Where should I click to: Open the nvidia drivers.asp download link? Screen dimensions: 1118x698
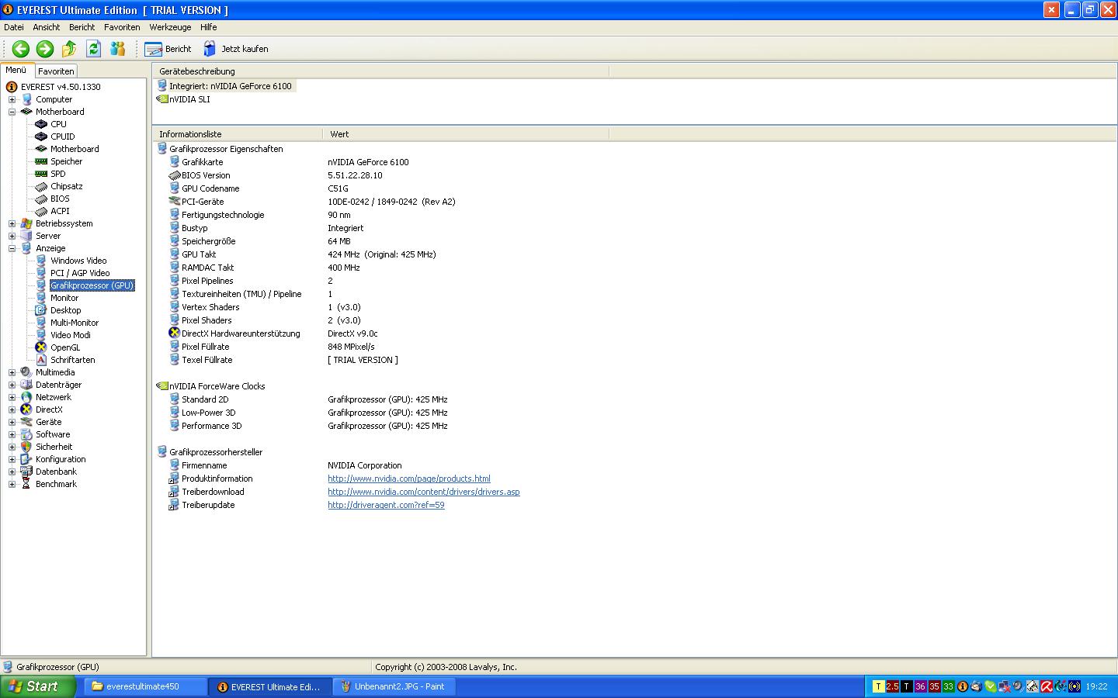click(424, 492)
